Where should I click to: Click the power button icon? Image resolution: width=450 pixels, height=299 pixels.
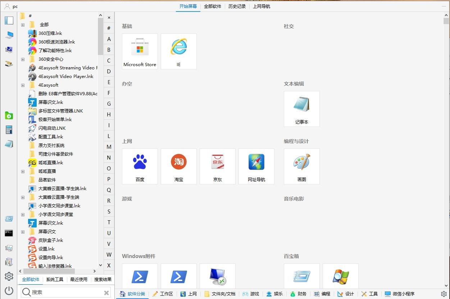coord(9,291)
